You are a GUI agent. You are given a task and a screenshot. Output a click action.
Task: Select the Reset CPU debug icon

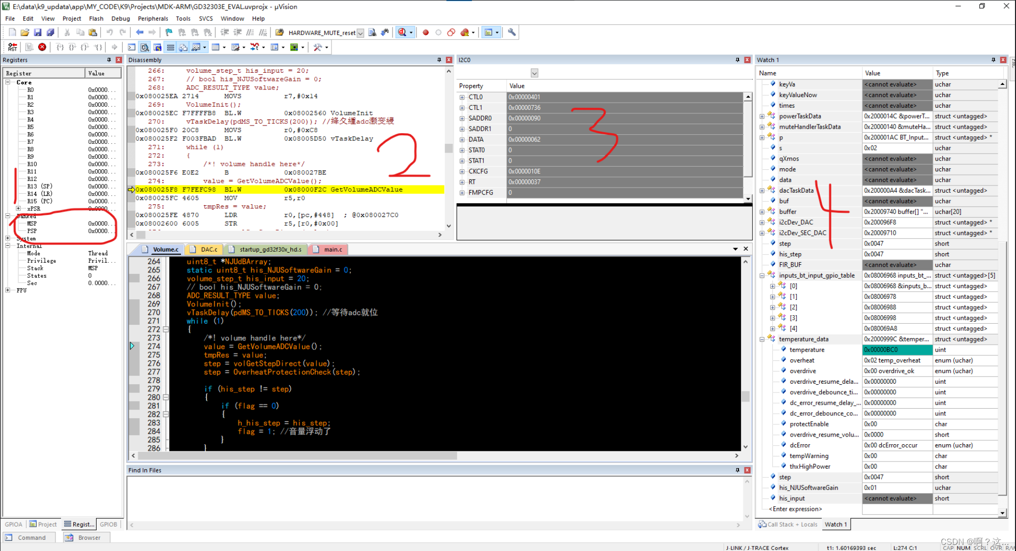pyautogui.click(x=12, y=47)
